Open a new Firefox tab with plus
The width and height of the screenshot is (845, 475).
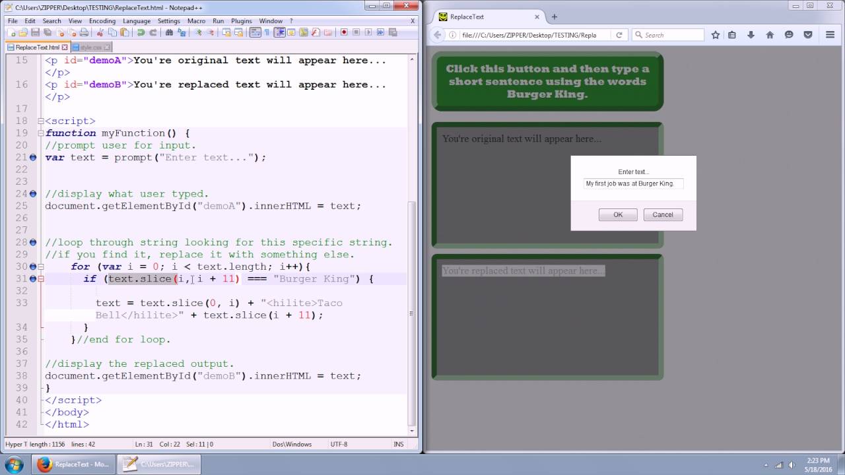555,16
